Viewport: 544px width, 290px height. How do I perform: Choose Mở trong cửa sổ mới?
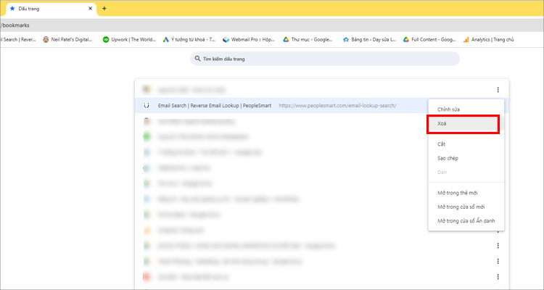[x=466, y=207]
